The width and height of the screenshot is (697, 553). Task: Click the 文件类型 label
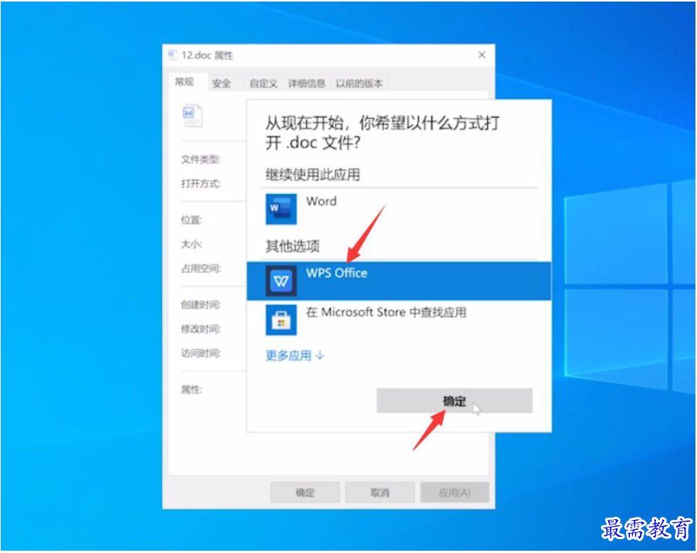point(201,160)
